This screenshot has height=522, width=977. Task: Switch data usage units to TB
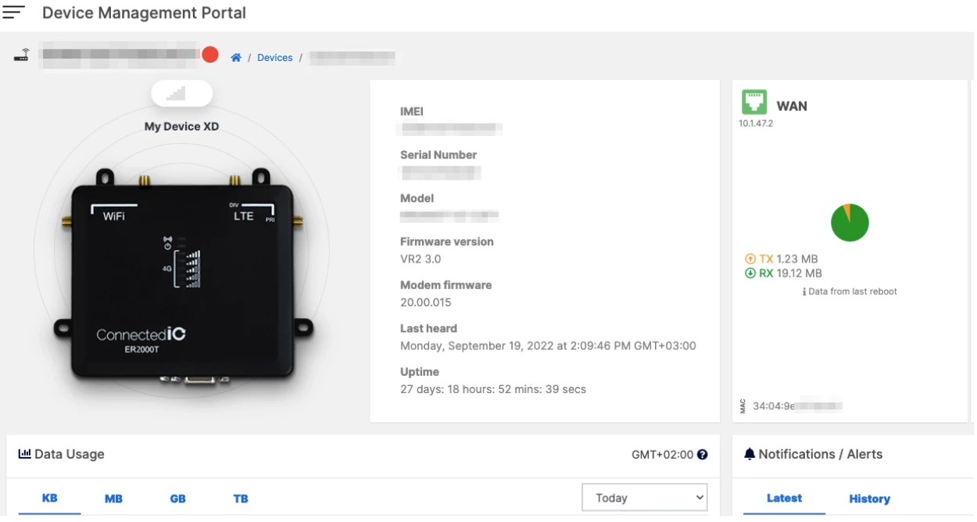(x=241, y=499)
